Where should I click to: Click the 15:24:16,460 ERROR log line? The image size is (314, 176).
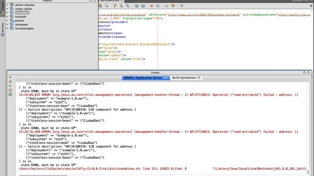click(158, 132)
